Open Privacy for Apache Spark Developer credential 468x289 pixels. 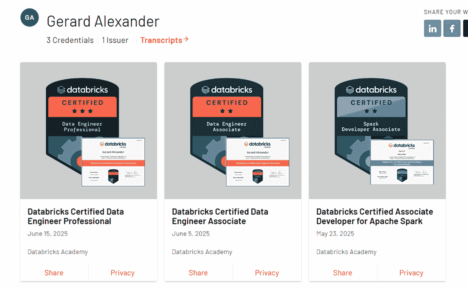coord(412,273)
